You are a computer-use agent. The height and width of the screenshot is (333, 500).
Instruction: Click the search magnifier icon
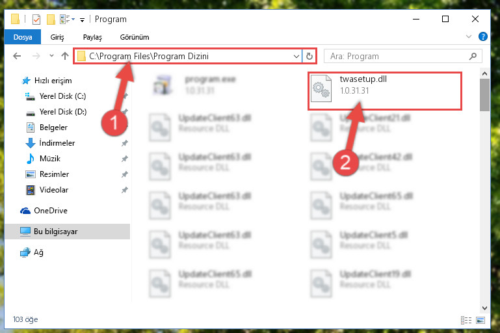click(473, 56)
